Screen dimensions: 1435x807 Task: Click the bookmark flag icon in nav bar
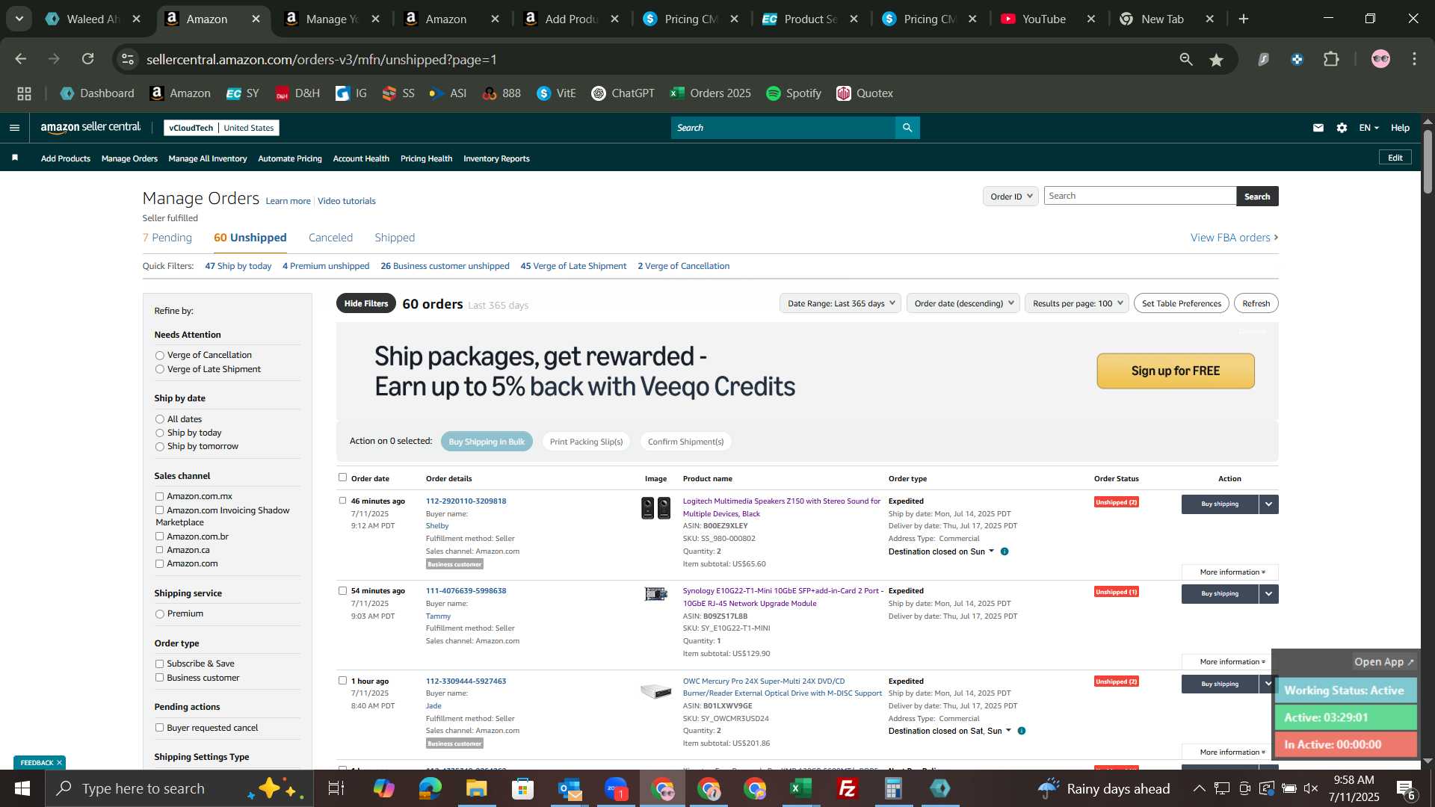[x=15, y=158]
